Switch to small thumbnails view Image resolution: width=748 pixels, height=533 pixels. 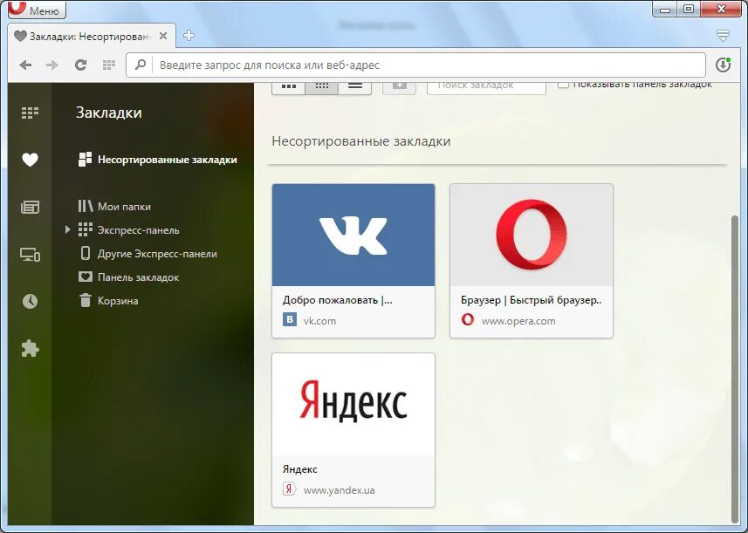pos(322,86)
